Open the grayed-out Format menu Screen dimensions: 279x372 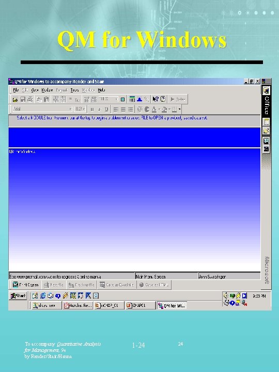[61, 90]
